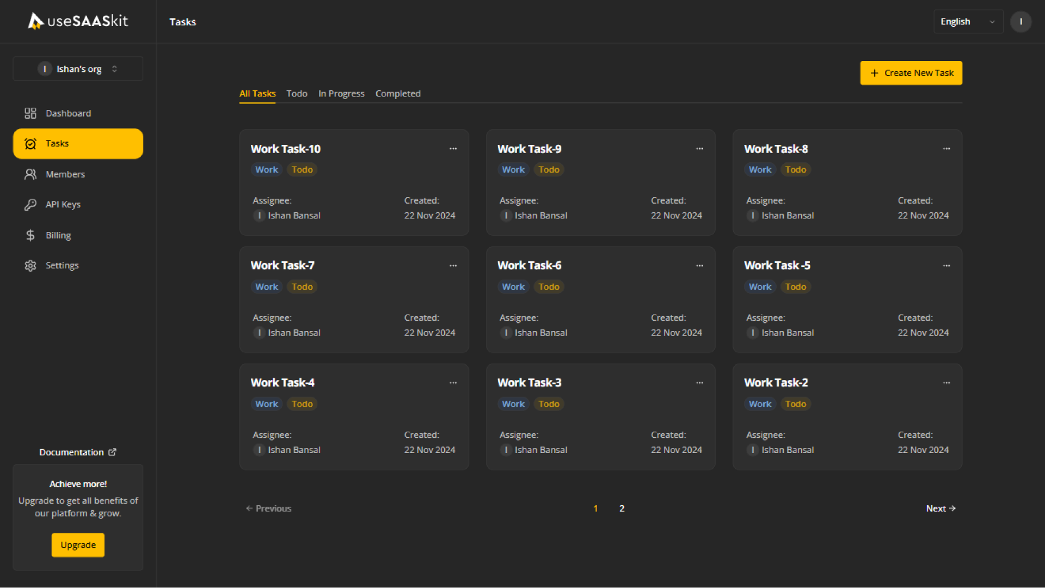Click the Work Task-2 title
1045x588 pixels.
776,383
